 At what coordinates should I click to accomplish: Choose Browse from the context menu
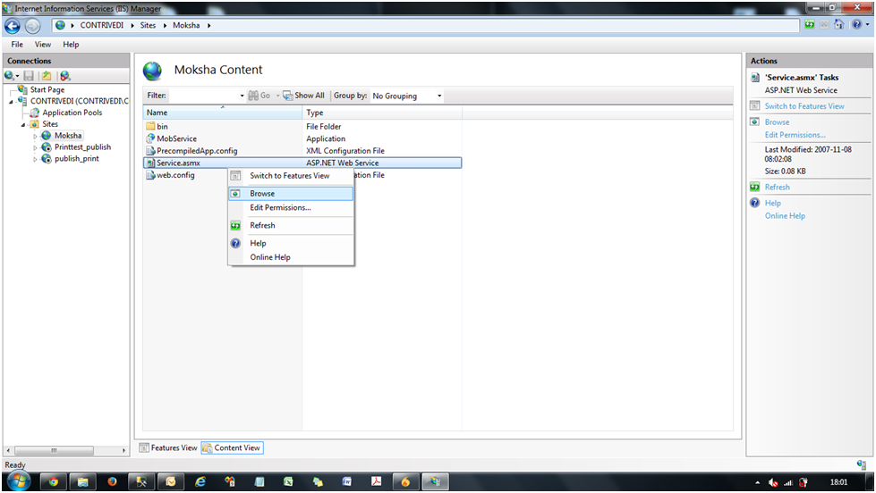click(291, 194)
